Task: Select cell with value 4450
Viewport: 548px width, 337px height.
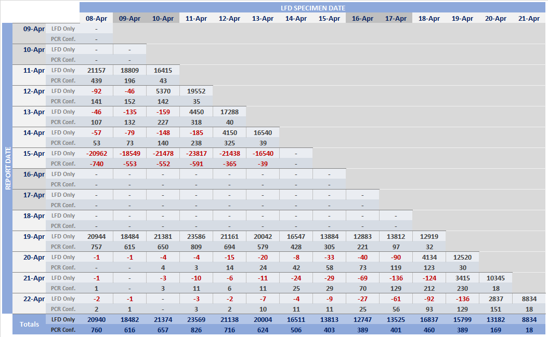Action: pos(196,112)
